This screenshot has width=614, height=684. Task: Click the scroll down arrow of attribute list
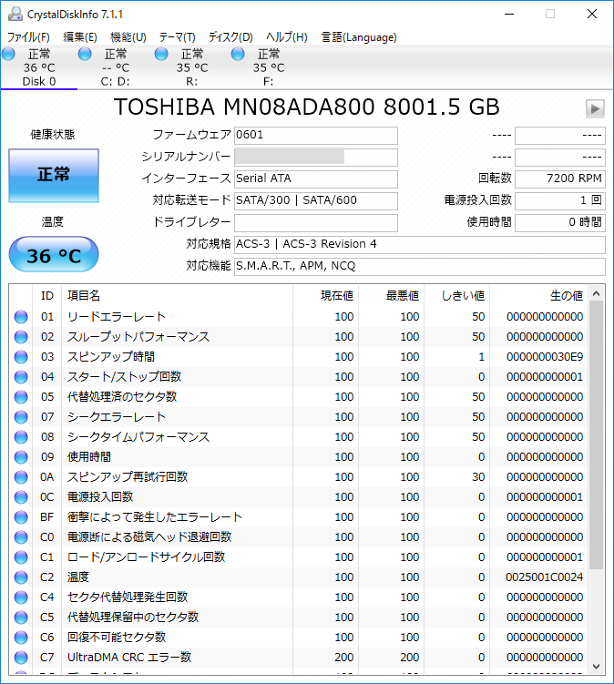coord(597,667)
